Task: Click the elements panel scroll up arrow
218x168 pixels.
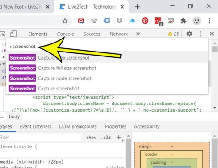Action: (x=214, y=43)
